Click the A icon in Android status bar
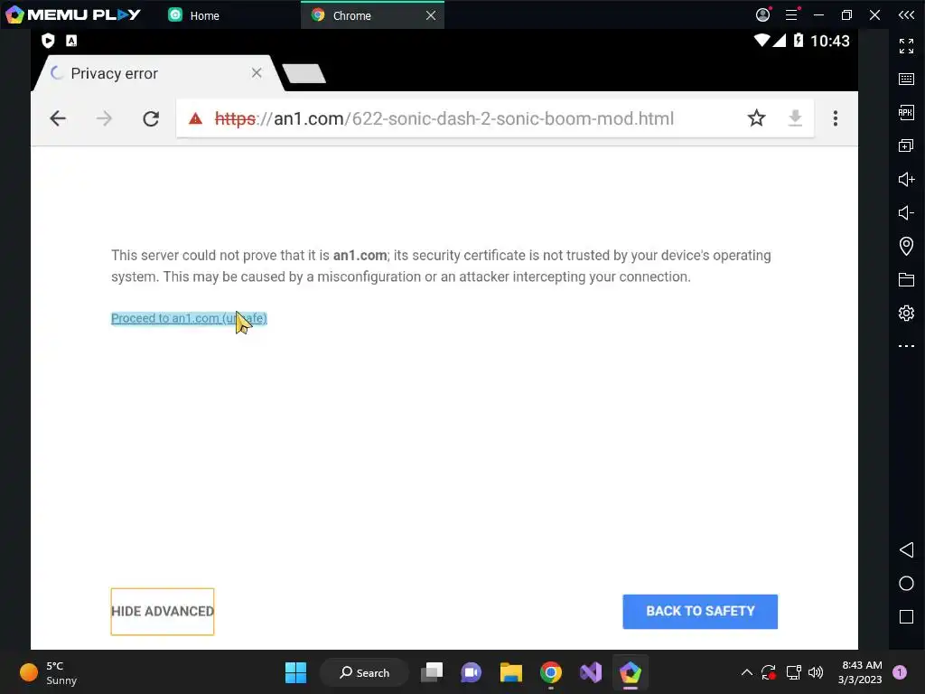Screen dimensions: 925x694 71,40
